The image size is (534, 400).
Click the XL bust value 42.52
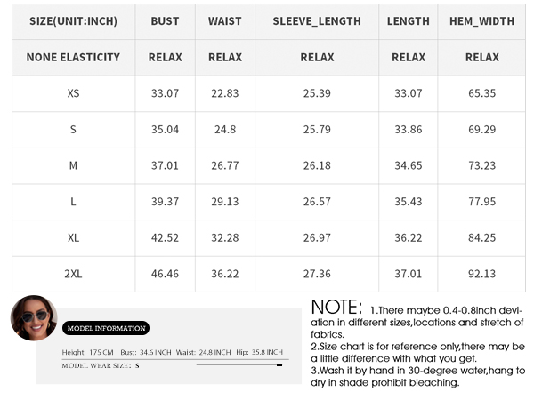tap(165, 237)
